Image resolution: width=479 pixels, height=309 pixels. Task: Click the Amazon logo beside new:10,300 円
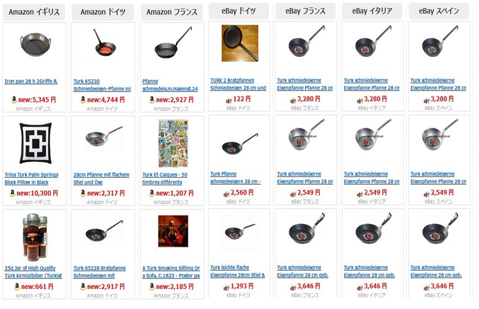[x=13, y=193]
